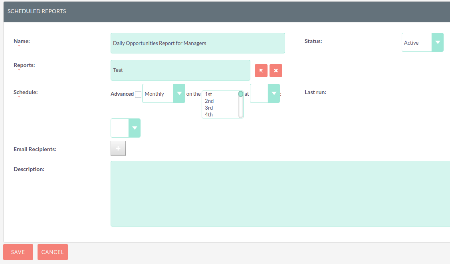450x264 pixels.
Task: Open the report selector with the arrow icon
Action: pos(261,70)
